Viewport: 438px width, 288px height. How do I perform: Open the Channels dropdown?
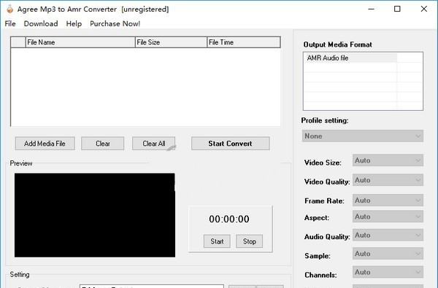coord(388,272)
